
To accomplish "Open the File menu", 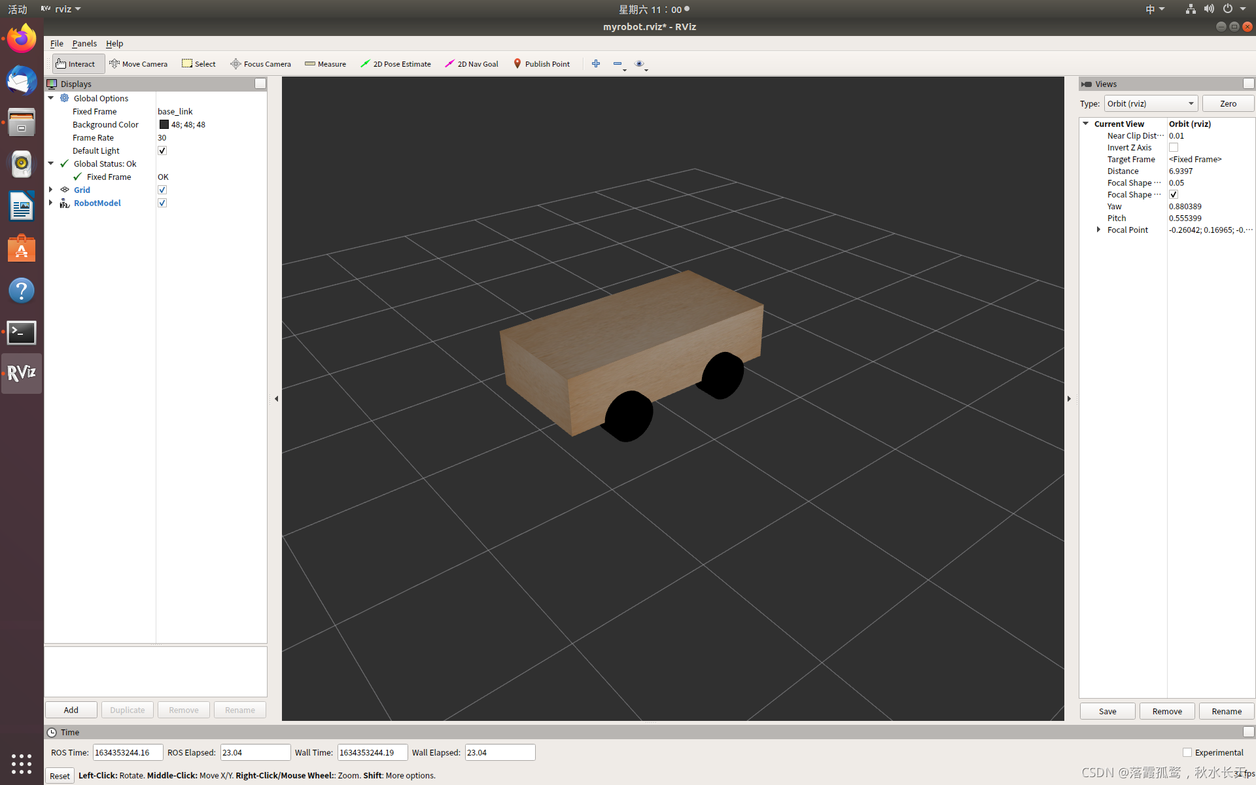I will 57,43.
